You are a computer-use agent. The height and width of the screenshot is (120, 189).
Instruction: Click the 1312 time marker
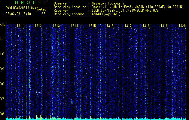pos(38,26)
